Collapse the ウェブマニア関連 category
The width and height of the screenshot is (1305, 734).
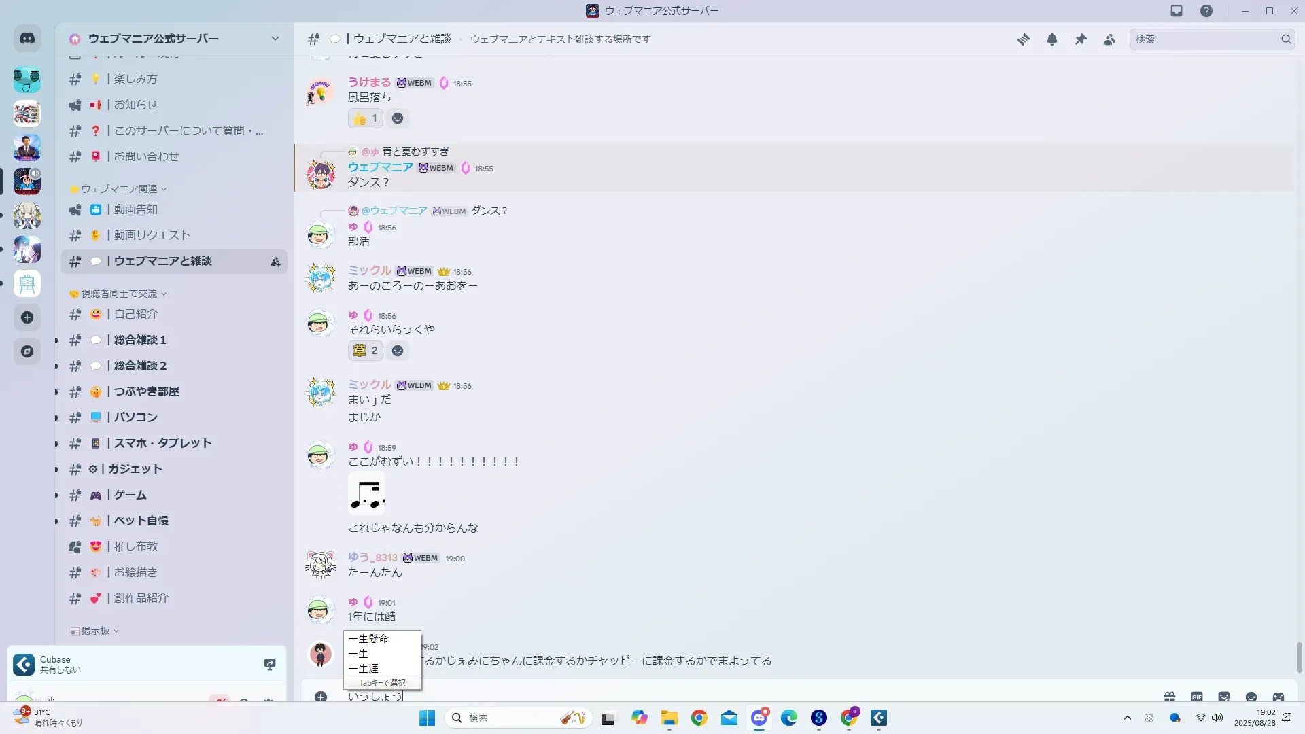pyautogui.click(x=119, y=189)
